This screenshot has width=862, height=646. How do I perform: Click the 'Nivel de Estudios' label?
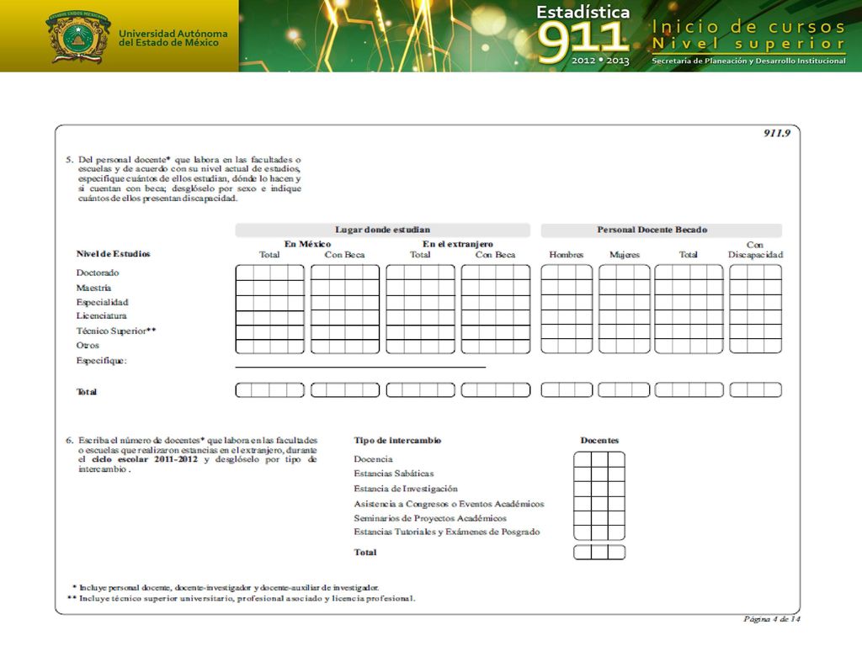pyautogui.click(x=114, y=254)
